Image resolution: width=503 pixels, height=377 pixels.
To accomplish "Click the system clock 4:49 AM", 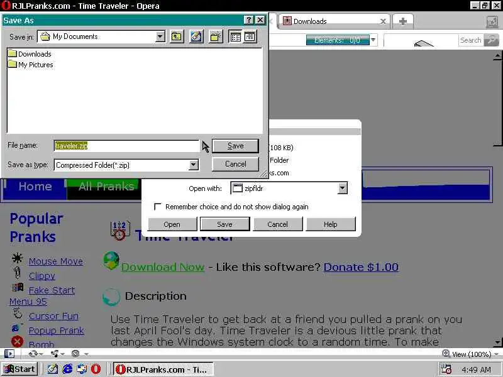I will pyautogui.click(x=477, y=369).
